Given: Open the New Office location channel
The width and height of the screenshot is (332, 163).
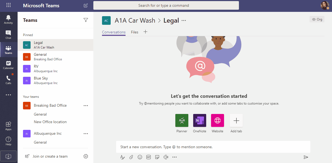Looking at the screenshot, I should click(50, 122).
